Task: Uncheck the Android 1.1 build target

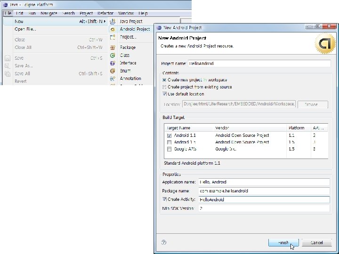Action: pos(169,135)
